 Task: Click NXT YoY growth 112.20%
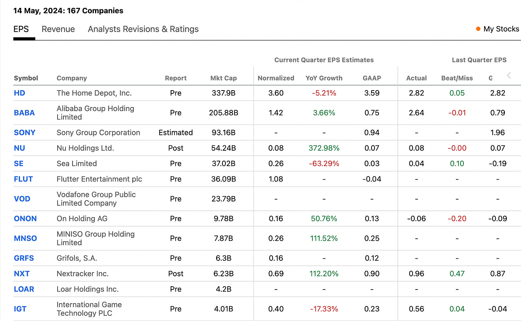[324, 274]
